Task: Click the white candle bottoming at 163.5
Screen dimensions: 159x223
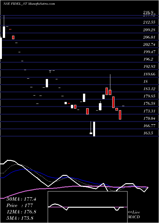Action: tap(94, 129)
